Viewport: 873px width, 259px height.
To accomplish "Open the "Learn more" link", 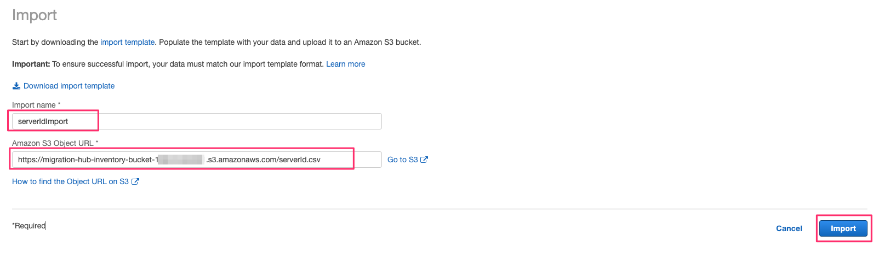I will tap(346, 64).
